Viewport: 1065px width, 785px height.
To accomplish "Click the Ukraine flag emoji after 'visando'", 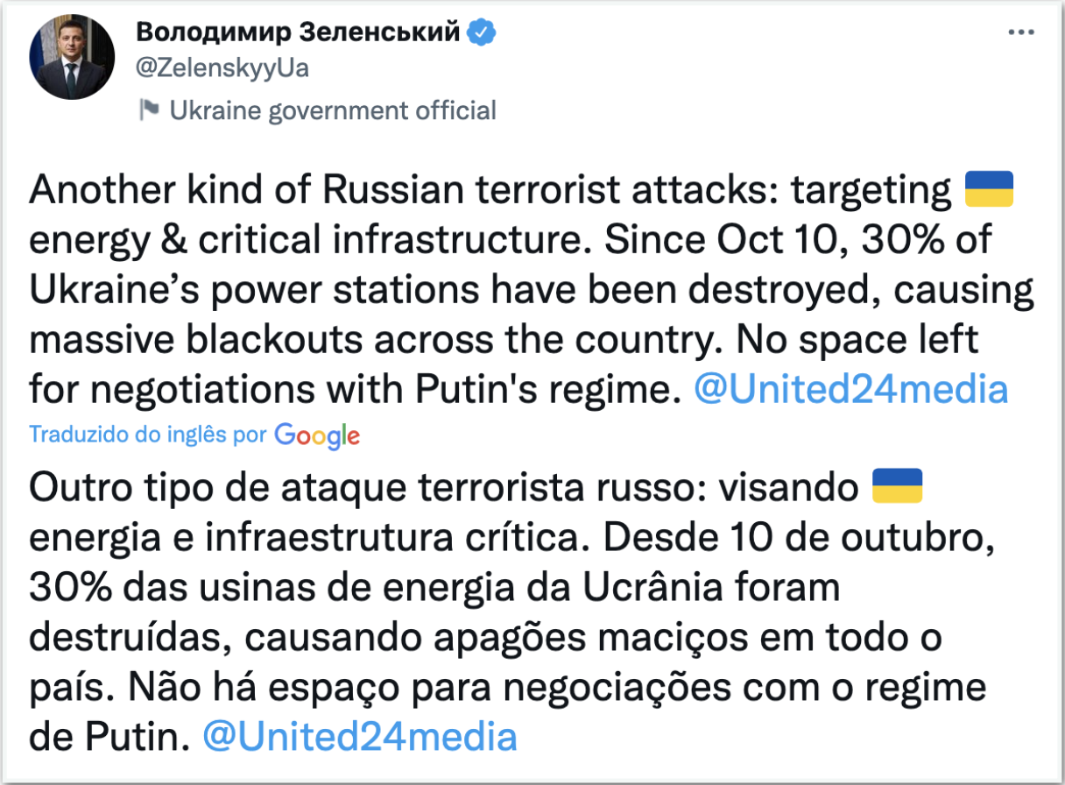I will coord(898,486).
